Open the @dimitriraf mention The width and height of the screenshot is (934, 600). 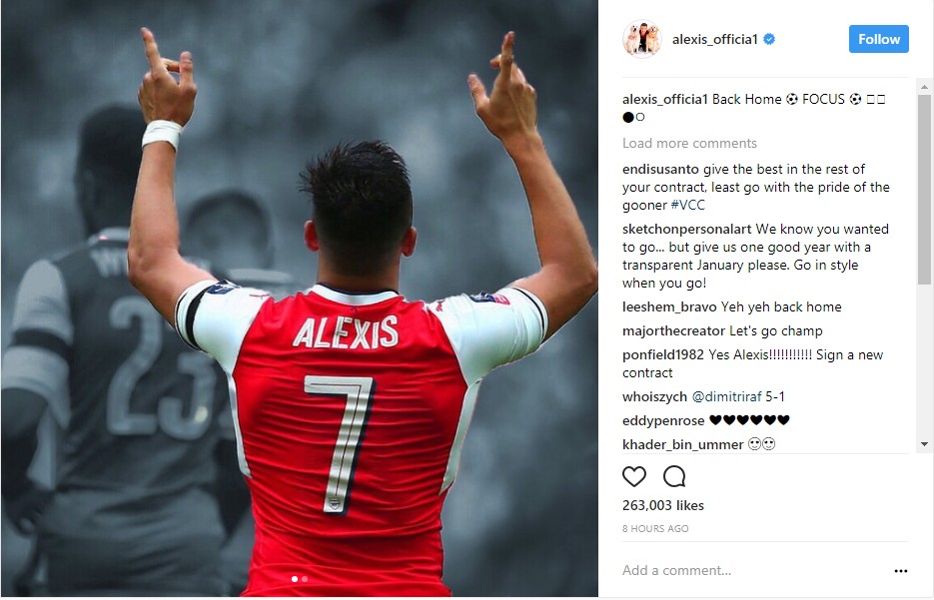click(726, 397)
